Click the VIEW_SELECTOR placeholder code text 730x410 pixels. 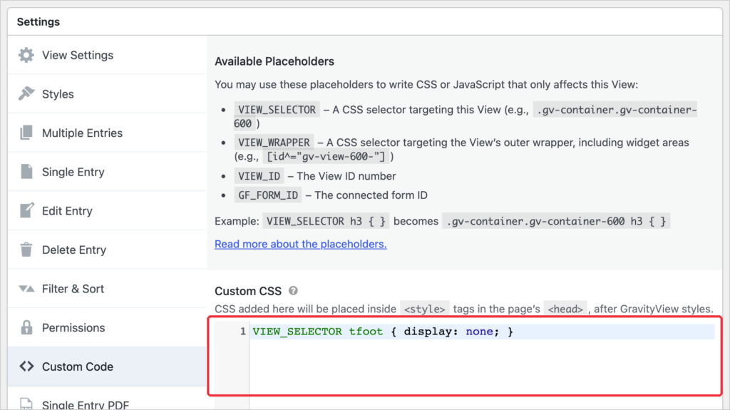pyautogui.click(x=277, y=110)
